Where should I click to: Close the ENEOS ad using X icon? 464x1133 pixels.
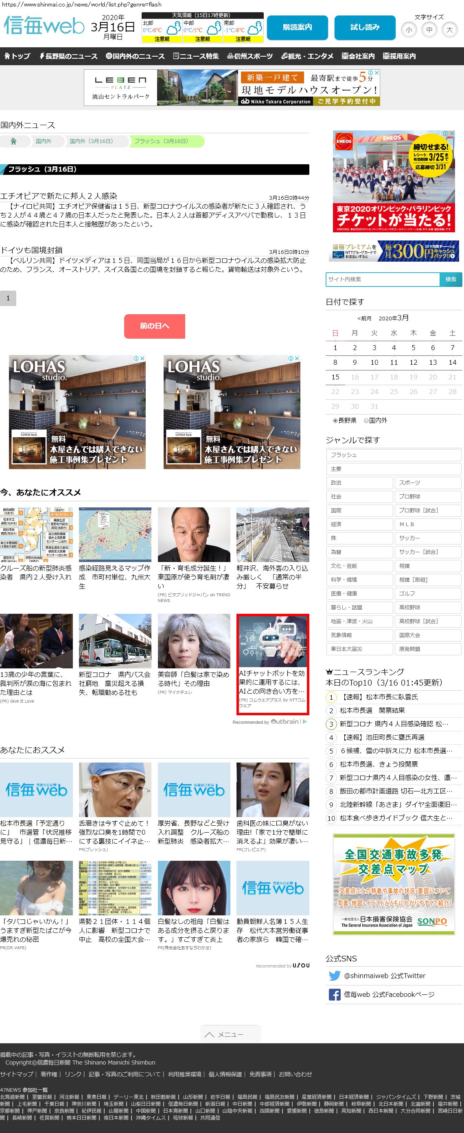451,133
